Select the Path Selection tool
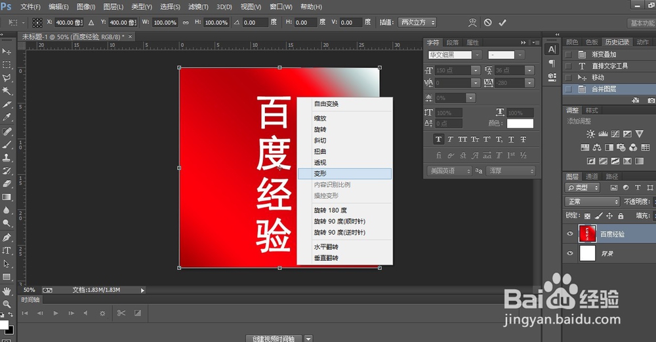Image resolution: width=656 pixels, height=342 pixels. coord(7,264)
